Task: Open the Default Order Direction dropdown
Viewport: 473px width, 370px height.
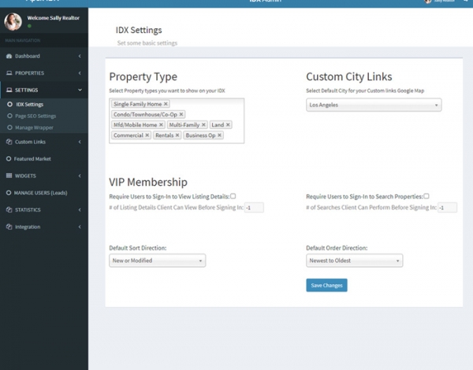Action: 354,261
